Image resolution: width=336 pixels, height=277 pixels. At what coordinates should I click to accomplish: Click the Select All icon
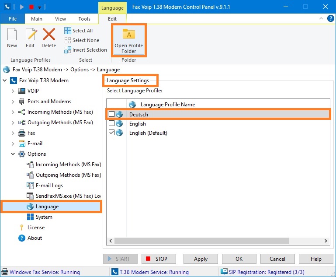(x=68, y=31)
